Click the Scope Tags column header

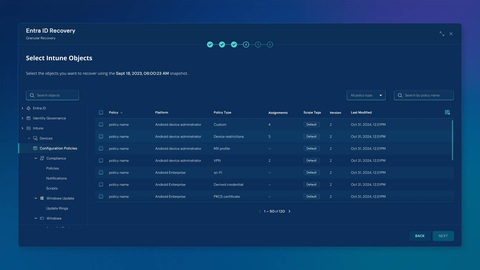tap(312, 112)
